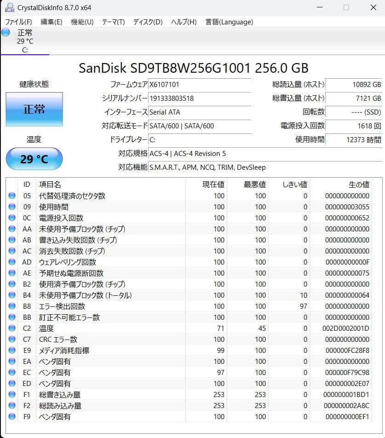The height and width of the screenshot is (438, 385).
Task: Click status orb of row AC 消去失敗回数
Action: (x=11, y=251)
